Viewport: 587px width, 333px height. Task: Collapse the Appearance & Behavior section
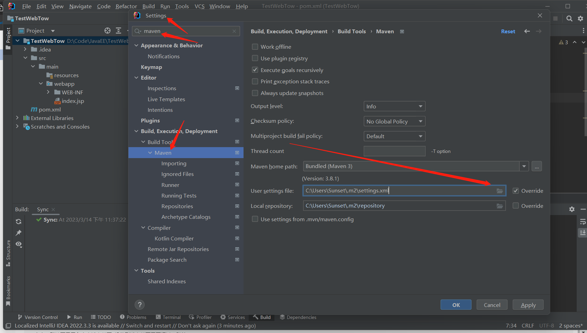point(136,45)
